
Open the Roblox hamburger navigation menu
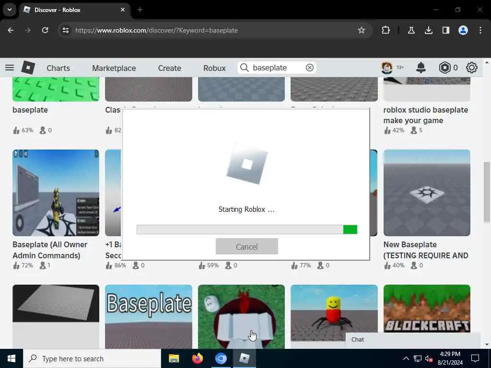pos(10,68)
